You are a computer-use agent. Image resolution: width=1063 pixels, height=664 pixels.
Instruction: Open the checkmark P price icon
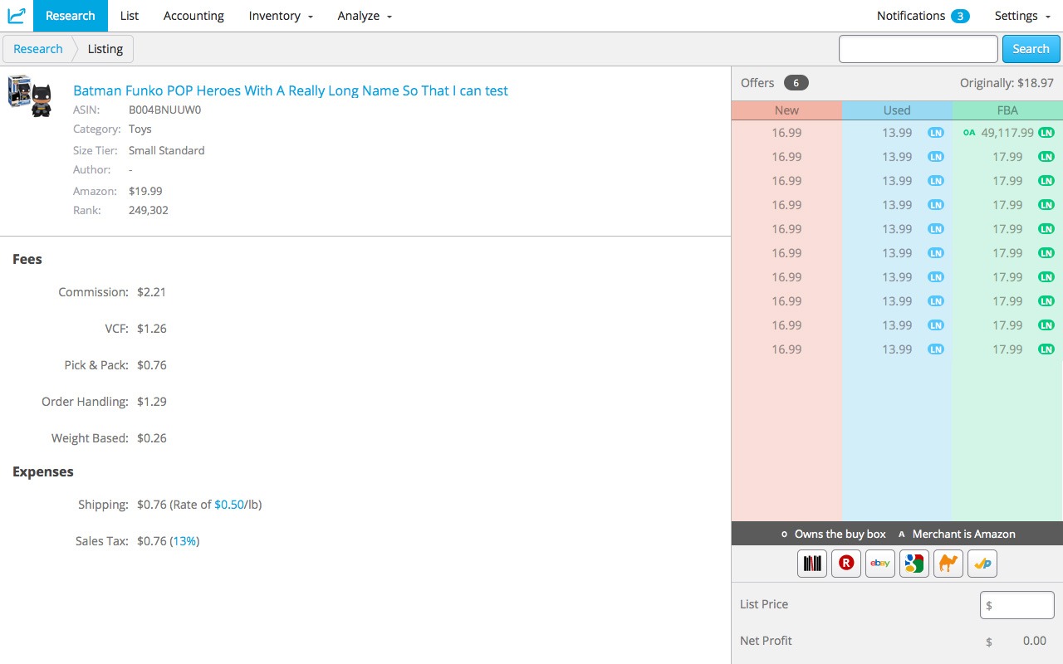coord(982,564)
